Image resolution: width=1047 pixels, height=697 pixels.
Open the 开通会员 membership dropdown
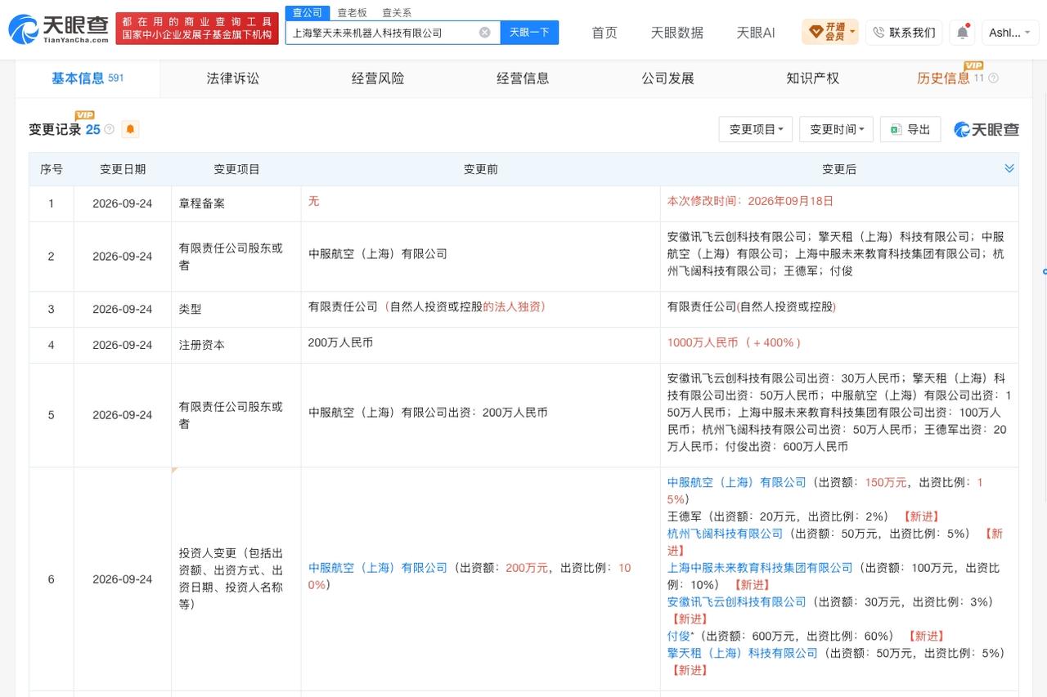coord(830,33)
